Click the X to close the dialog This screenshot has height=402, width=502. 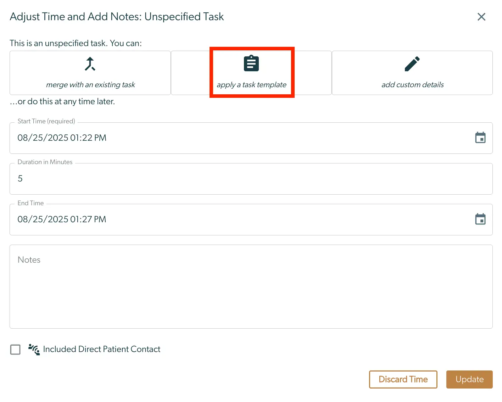(481, 17)
